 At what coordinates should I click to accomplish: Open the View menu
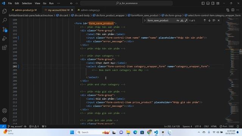37,3
